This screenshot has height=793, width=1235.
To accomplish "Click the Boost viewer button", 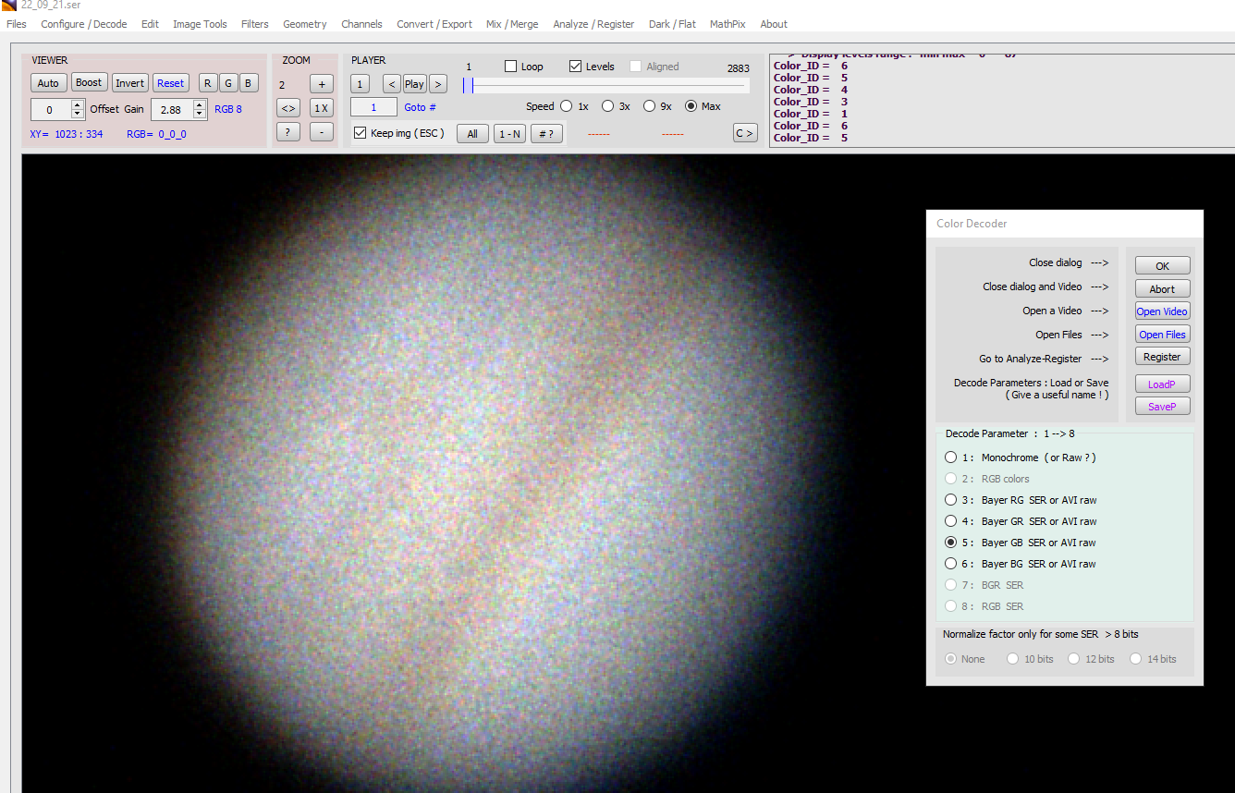I will click(89, 83).
